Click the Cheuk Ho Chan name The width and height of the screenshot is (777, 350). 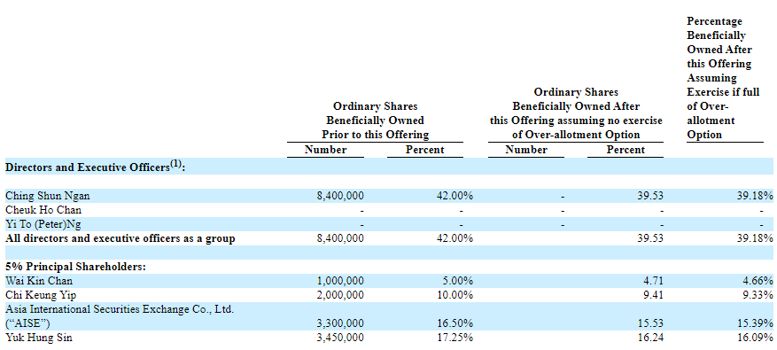43,210
